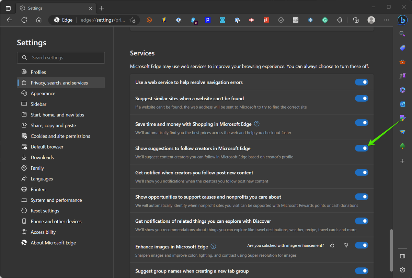Give thumbs up on image enhancement feedback
Viewport: 412px width, 278px height.
point(332,245)
